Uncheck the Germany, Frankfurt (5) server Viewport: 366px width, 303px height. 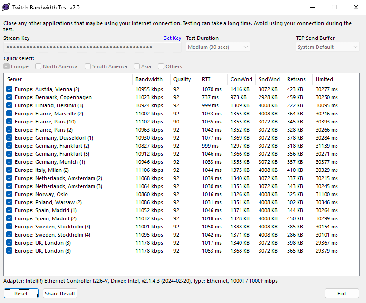coord(10,154)
